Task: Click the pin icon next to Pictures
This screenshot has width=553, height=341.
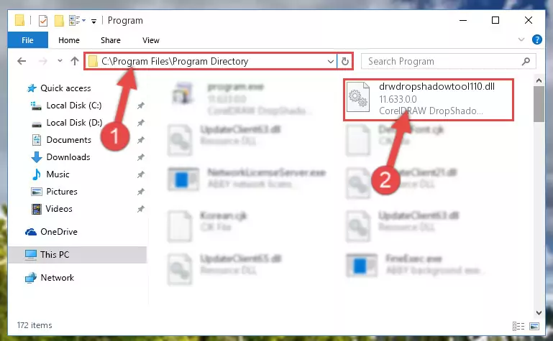Action: (x=140, y=192)
